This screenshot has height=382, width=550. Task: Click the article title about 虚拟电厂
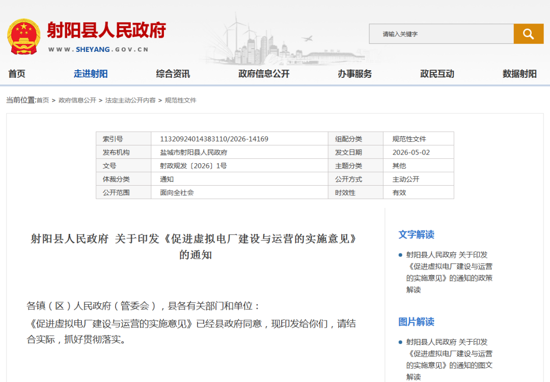coord(195,247)
